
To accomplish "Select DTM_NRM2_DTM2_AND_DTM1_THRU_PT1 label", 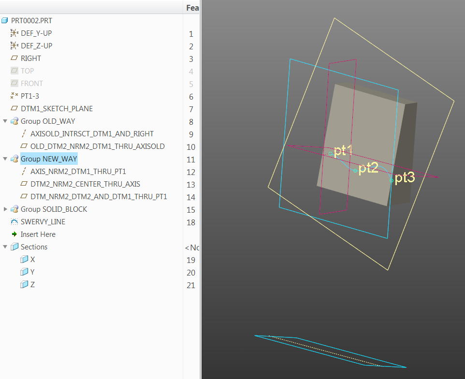I will click(99, 196).
